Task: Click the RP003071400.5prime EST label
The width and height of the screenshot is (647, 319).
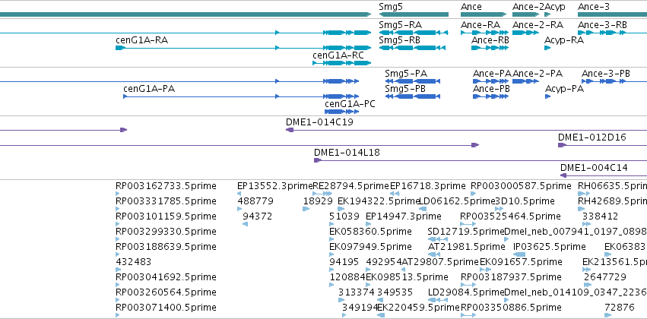Action: [x=166, y=308]
